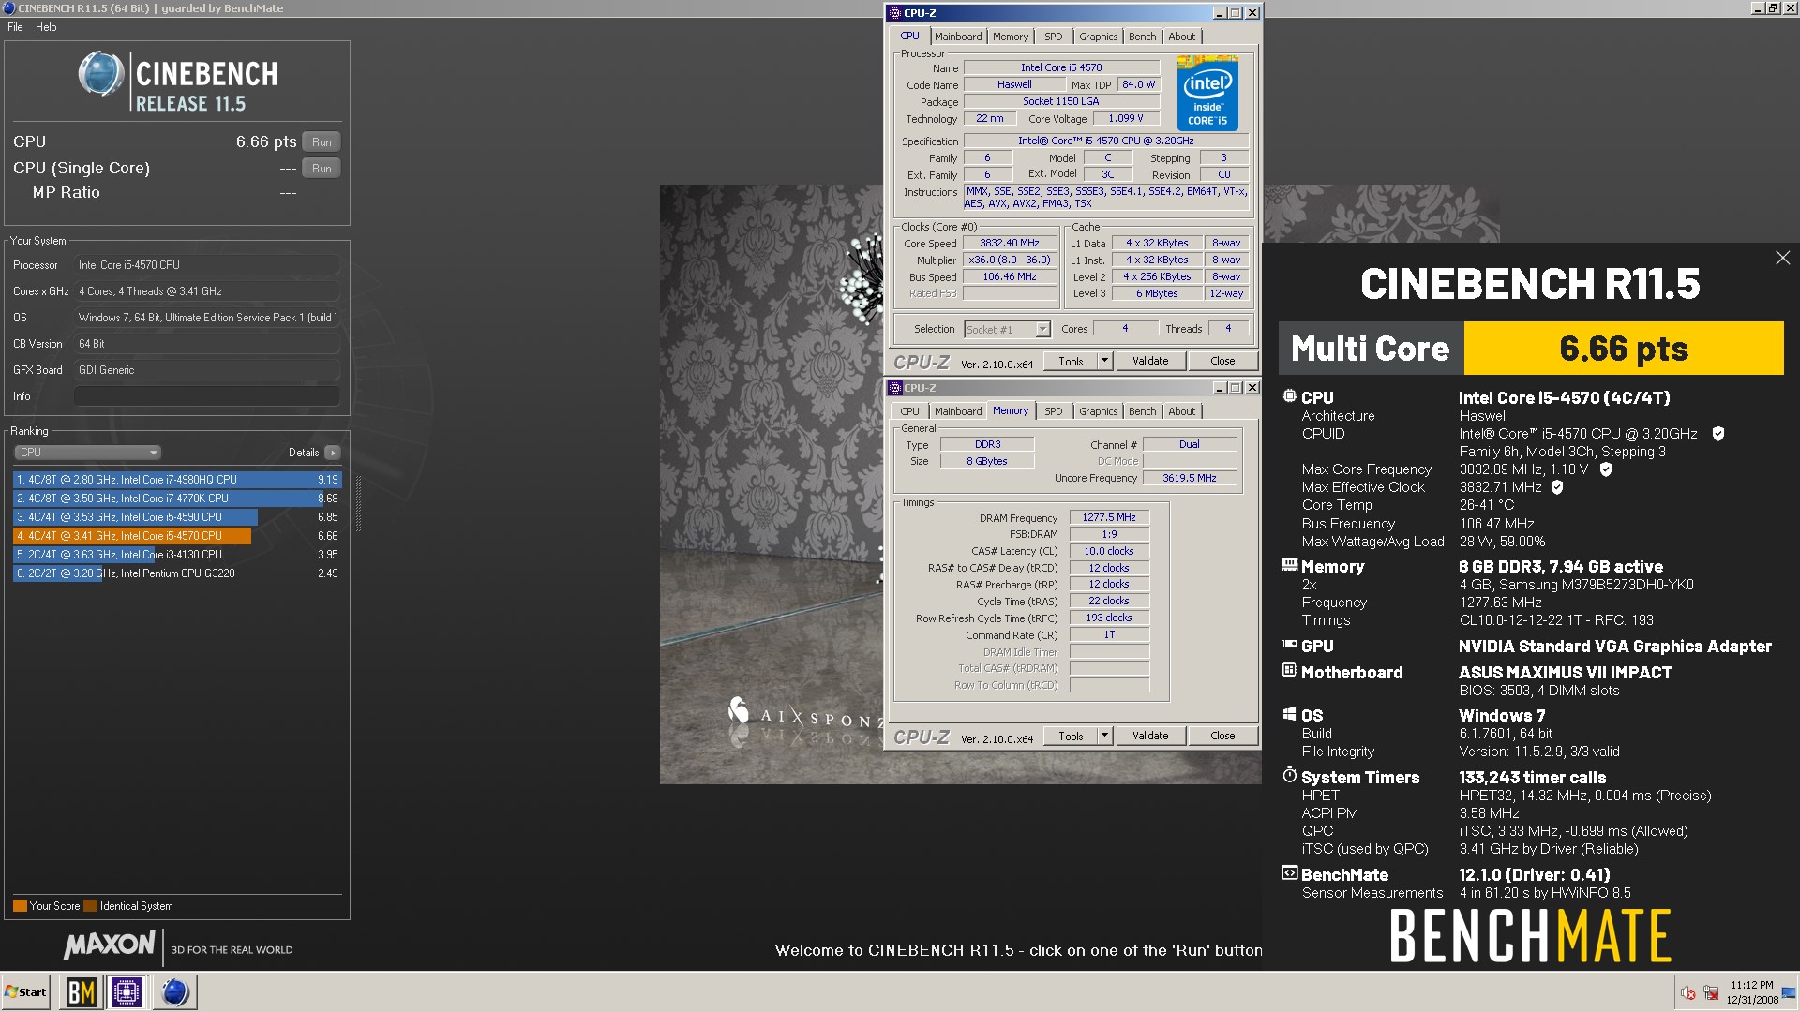Open the BenchMate taskbar icon
Screen dimensions: 1800x1012
82,991
